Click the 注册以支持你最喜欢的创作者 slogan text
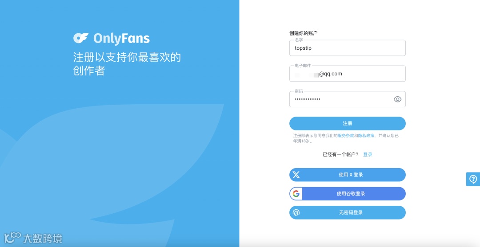This screenshot has height=247, width=480. pos(127,64)
